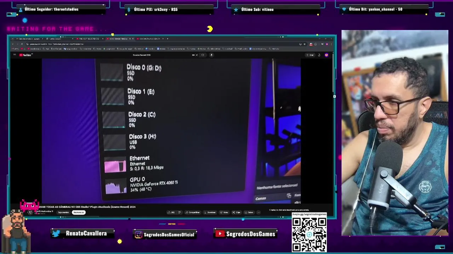This screenshot has height=254, width=453.
Task: Click the Ethernet graph entry
Action: point(134,164)
